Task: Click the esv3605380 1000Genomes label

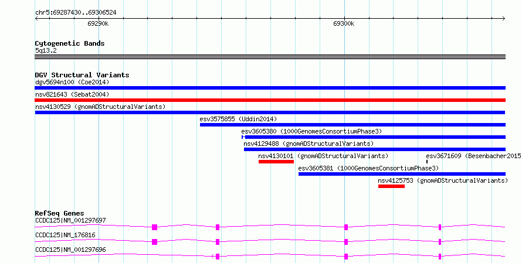Action: click(x=311, y=131)
